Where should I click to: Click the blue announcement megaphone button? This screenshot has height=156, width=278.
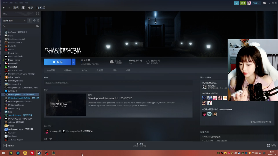237,3
